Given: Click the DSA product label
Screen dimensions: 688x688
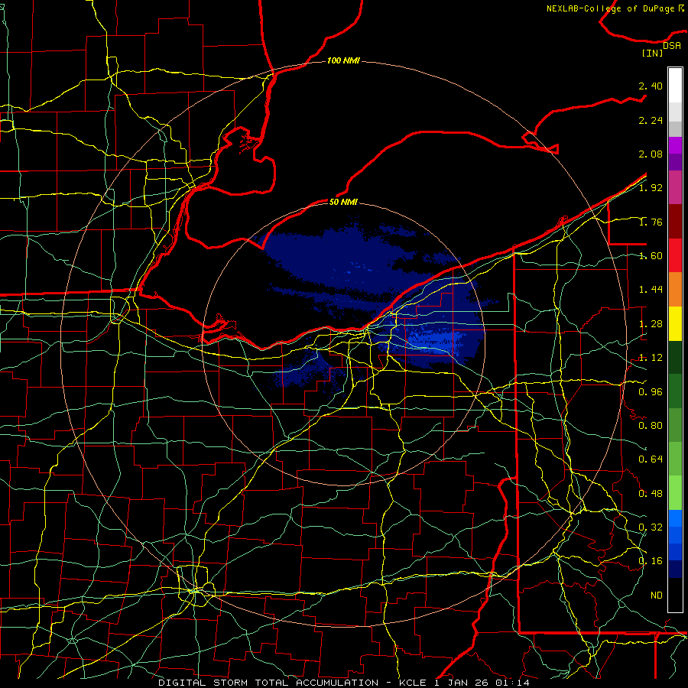Looking at the screenshot, I should [672, 46].
